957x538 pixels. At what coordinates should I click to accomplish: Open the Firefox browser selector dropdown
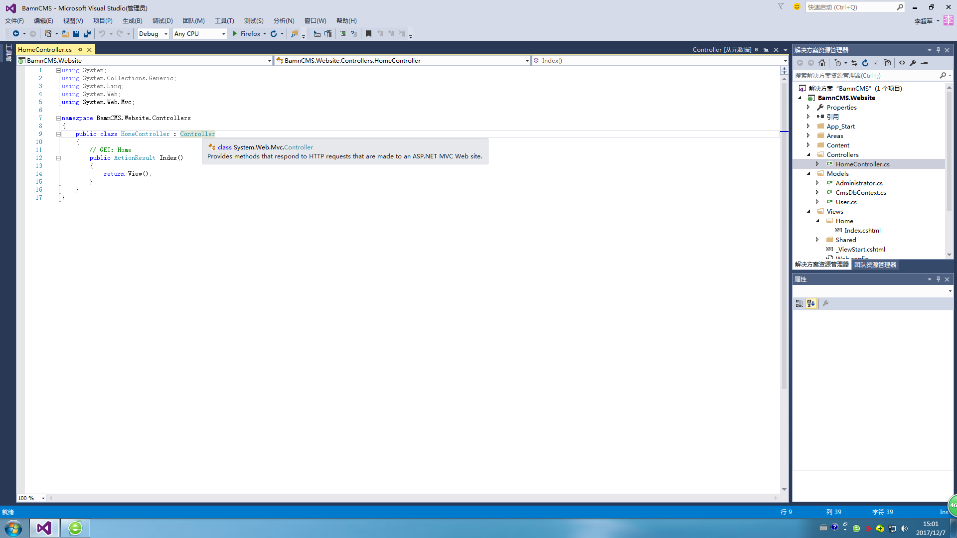(265, 34)
